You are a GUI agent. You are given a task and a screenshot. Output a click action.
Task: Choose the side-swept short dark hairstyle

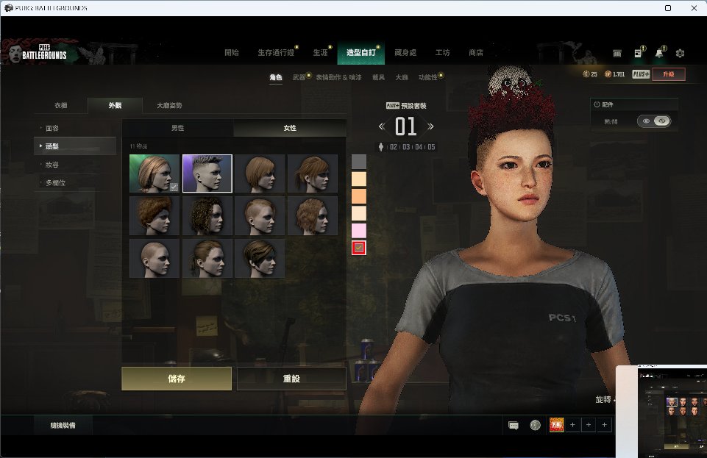[x=260, y=258]
